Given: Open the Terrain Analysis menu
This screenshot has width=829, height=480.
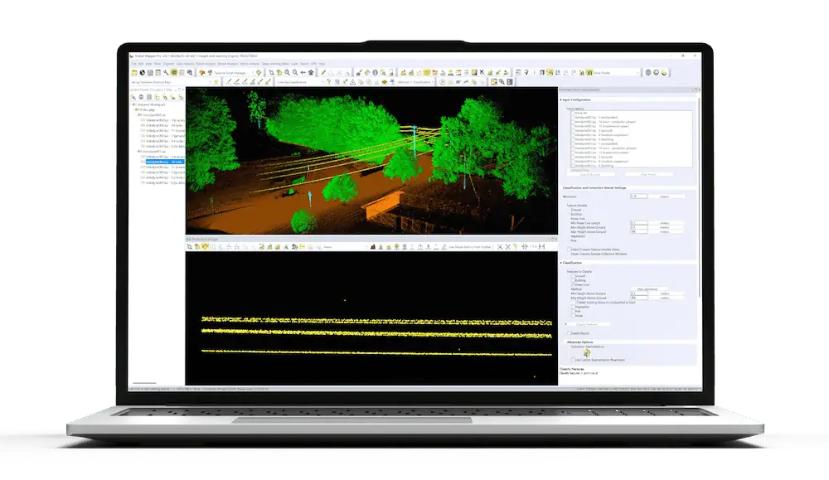Looking at the screenshot, I should (228, 64).
